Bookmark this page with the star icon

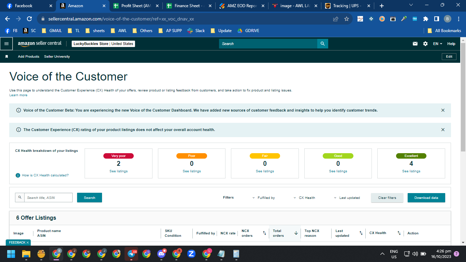(x=347, y=19)
